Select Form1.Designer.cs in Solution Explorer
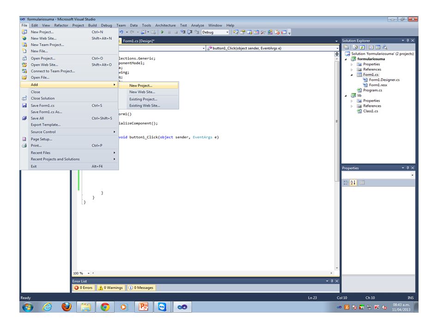Image resolution: width=443 pixels, height=332 pixels. (x=384, y=80)
